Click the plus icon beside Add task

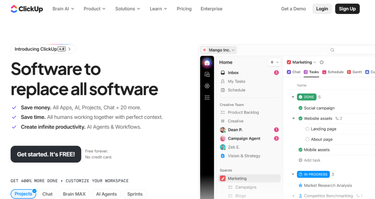pyautogui.click(x=300, y=160)
